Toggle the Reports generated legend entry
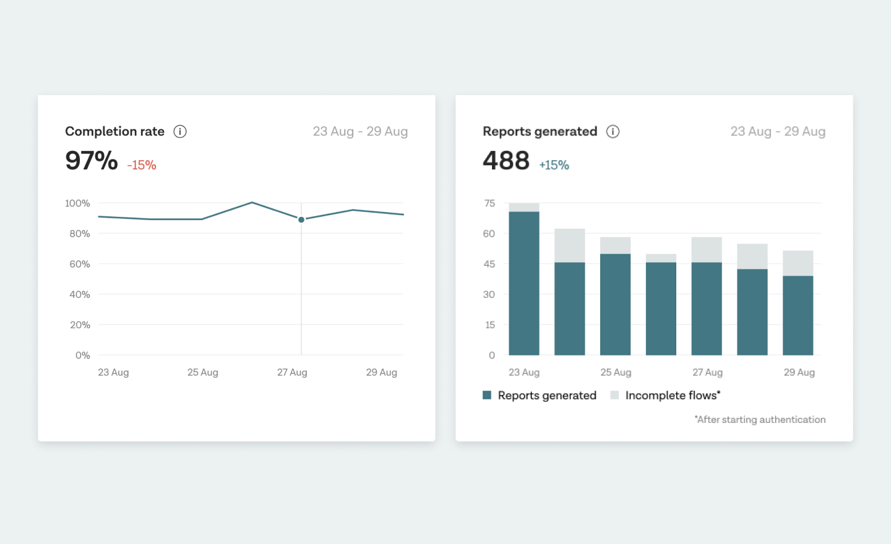 tap(546, 395)
